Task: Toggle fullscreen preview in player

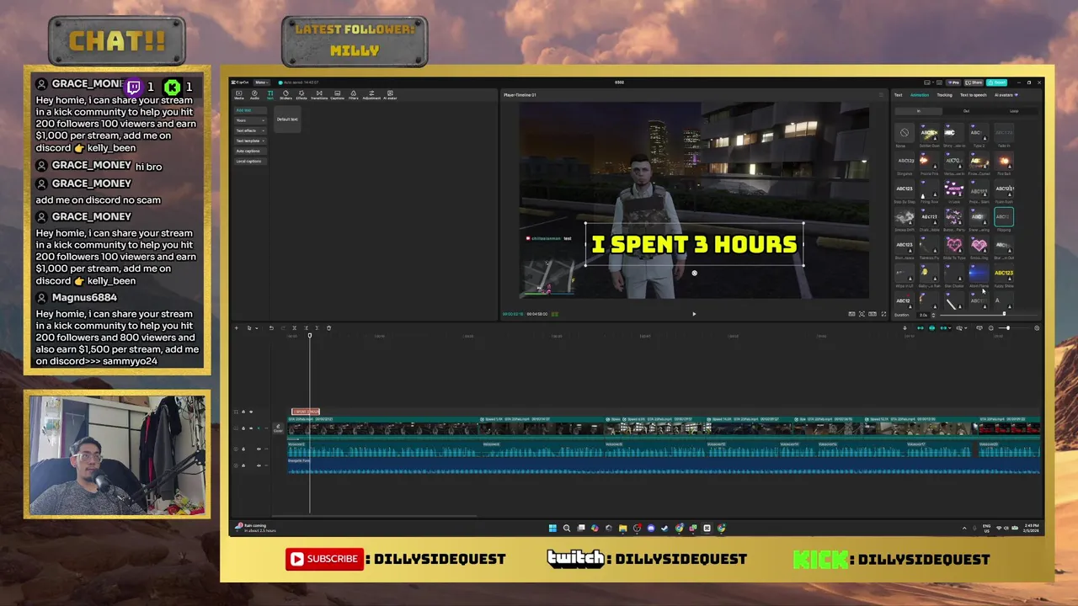Action: (x=883, y=314)
